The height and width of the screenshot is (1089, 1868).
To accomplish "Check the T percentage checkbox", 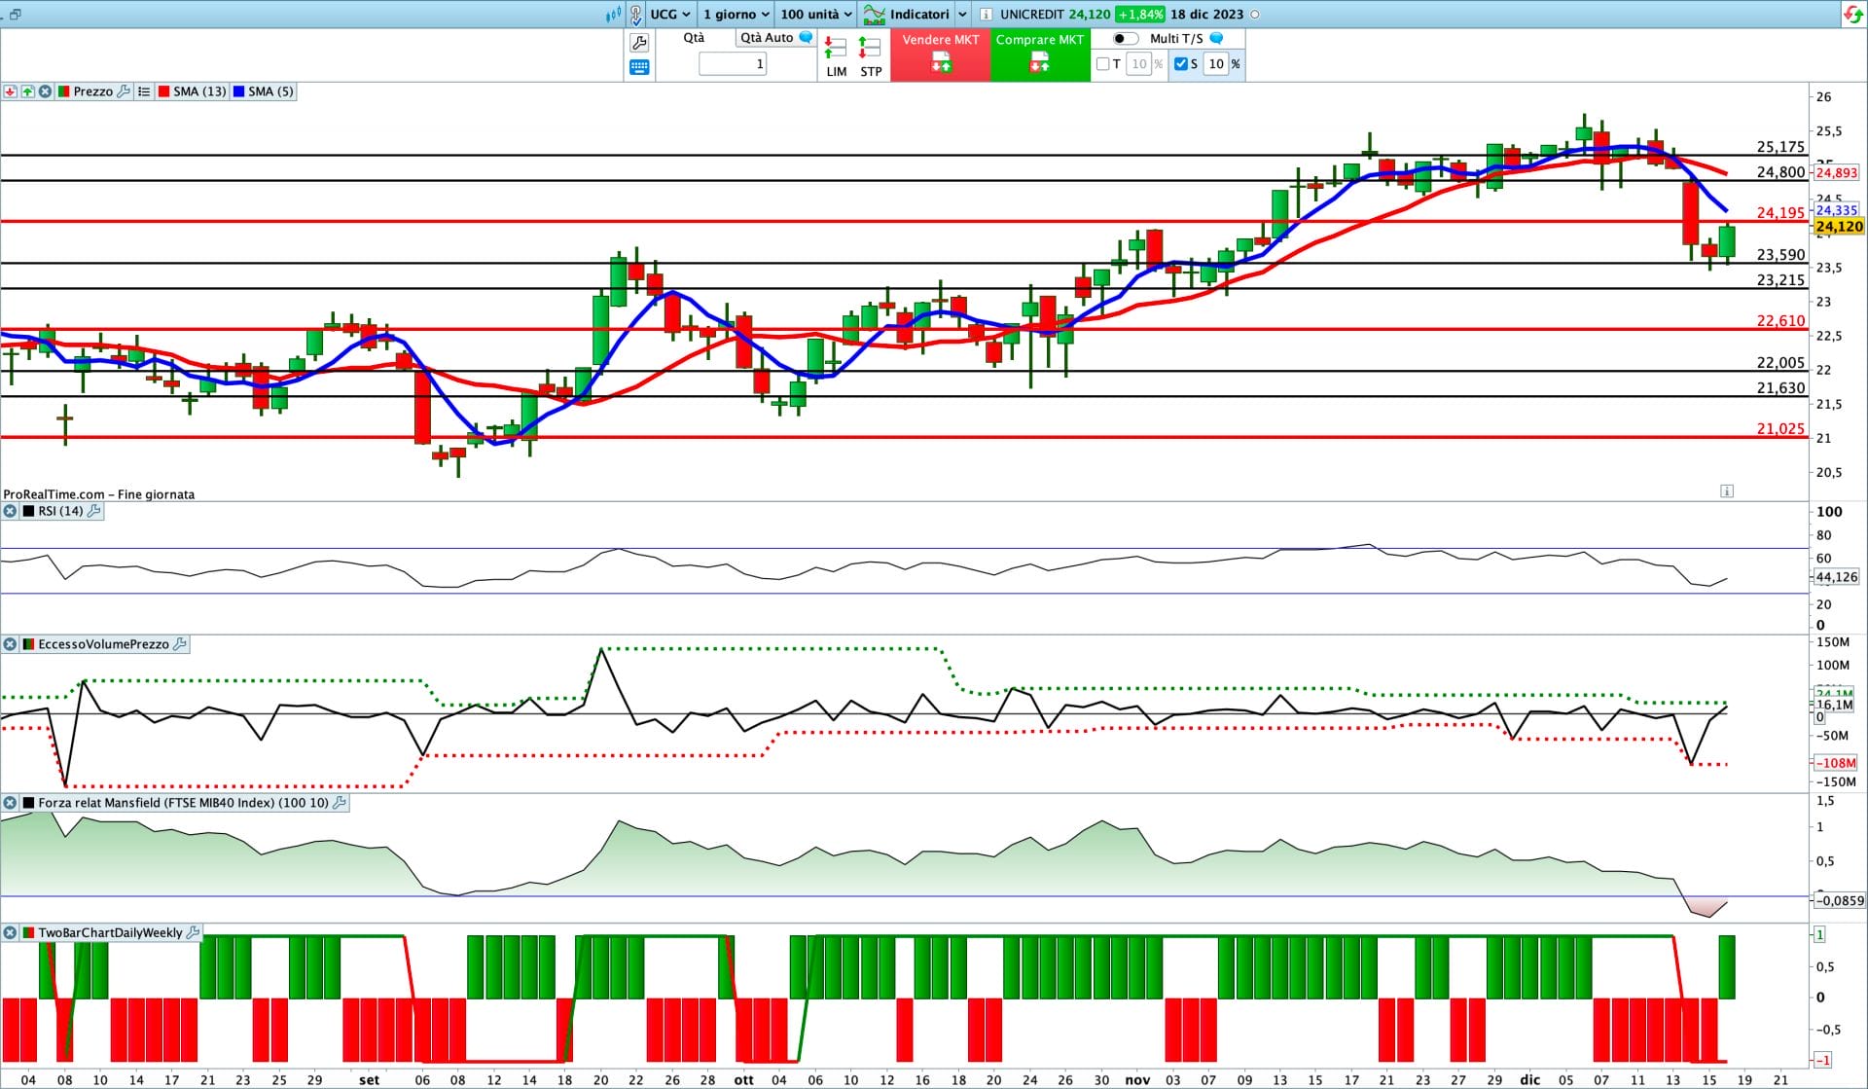I will [1102, 64].
